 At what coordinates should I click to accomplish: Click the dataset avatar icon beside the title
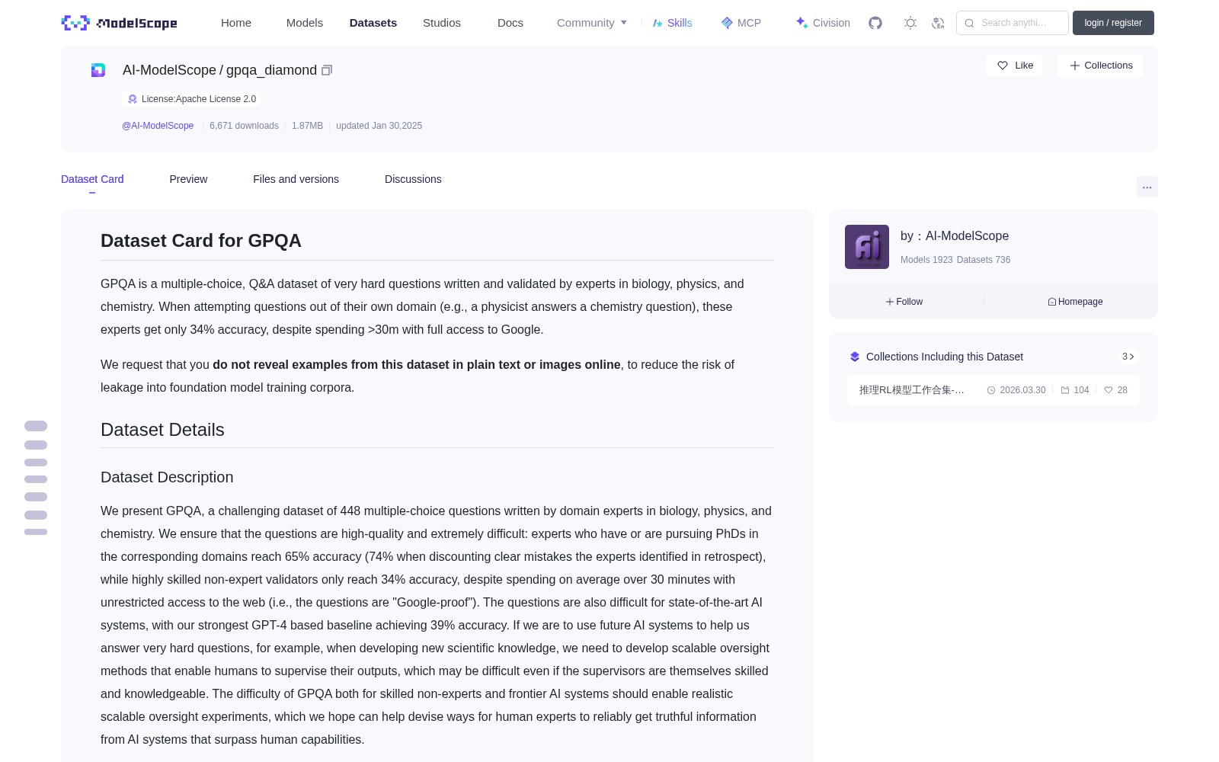pos(98,70)
